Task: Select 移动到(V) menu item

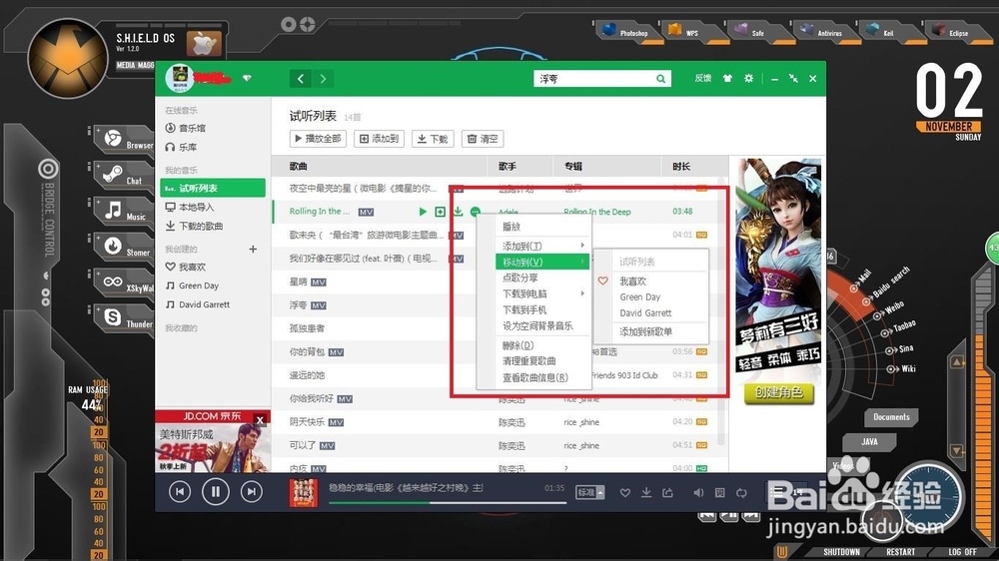Action: [x=542, y=262]
